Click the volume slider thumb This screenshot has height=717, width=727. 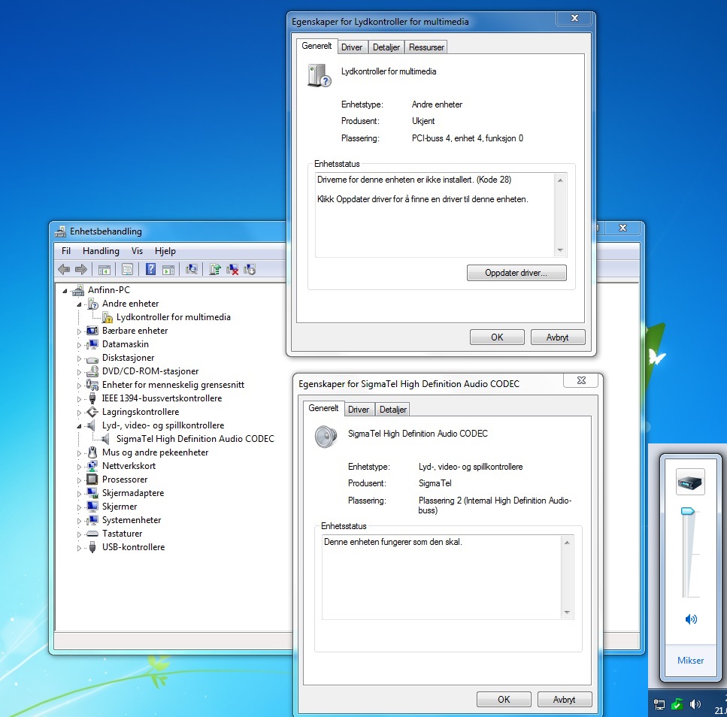coord(688,511)
